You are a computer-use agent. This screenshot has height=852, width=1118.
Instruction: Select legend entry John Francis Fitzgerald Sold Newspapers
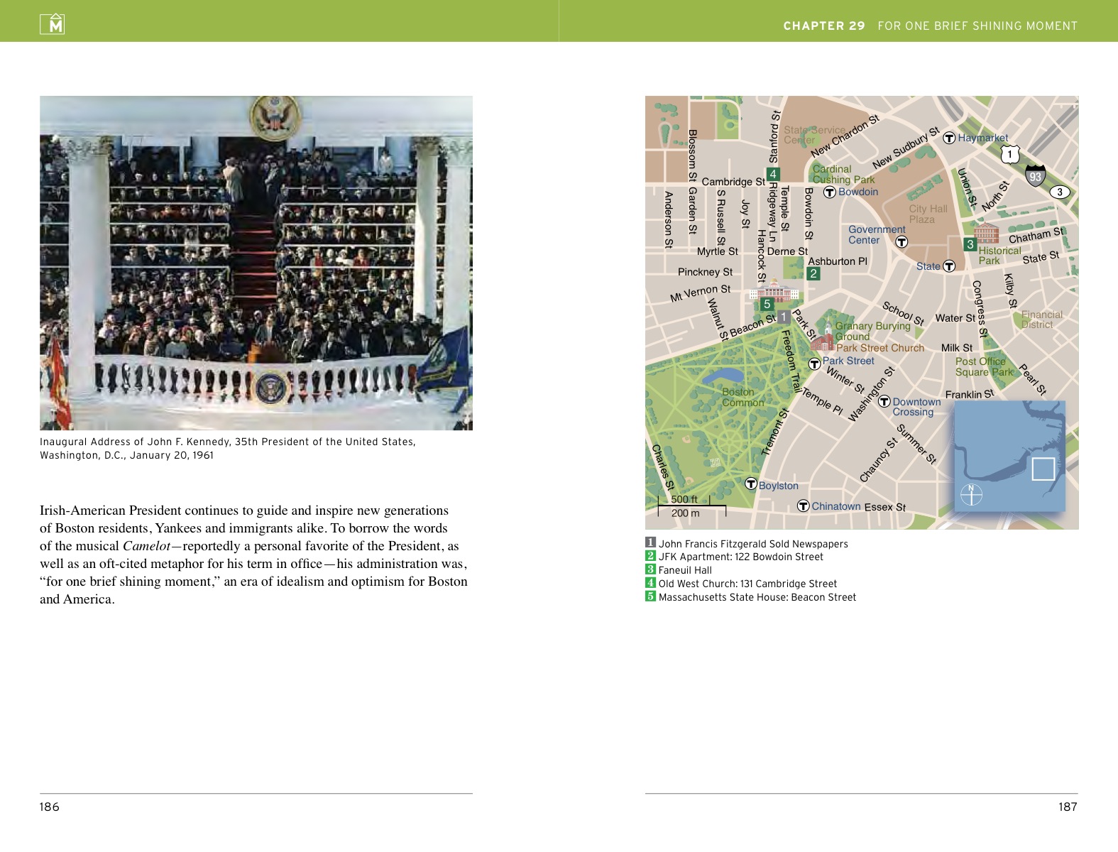[x=747, y=544]
